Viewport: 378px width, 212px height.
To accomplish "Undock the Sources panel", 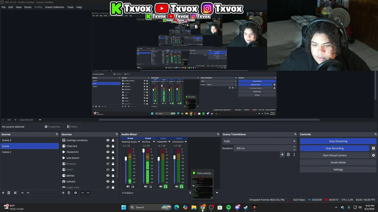I will (117, 134).
